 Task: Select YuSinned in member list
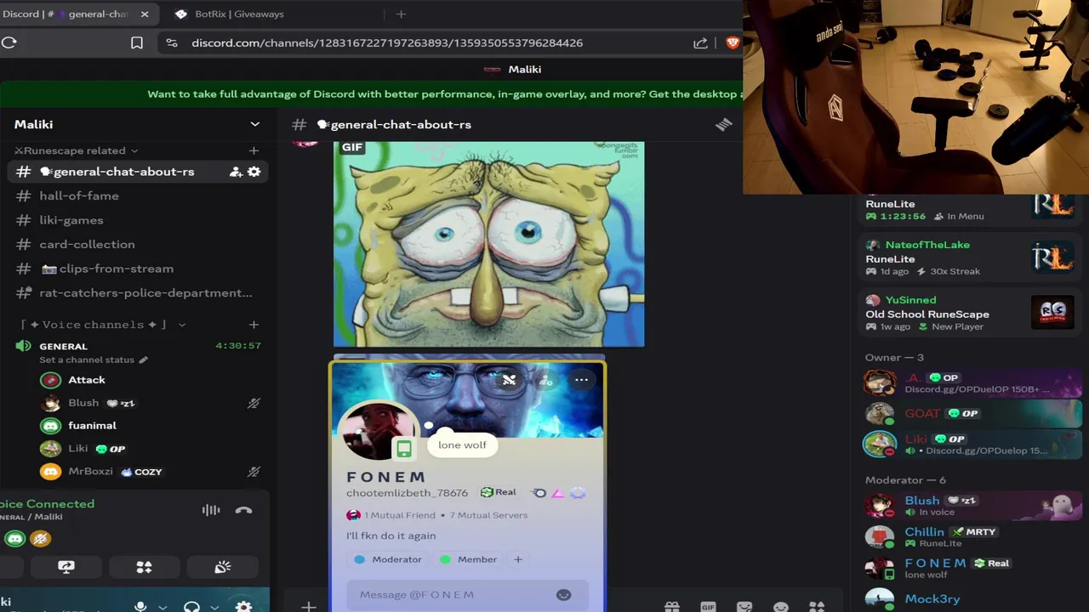coord(970,313)
